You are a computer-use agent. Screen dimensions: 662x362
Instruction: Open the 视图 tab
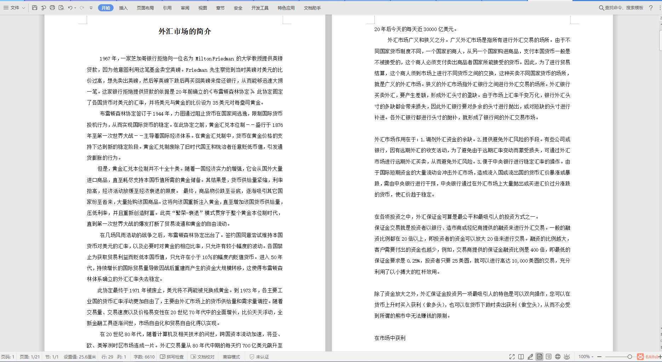[203, 8]
